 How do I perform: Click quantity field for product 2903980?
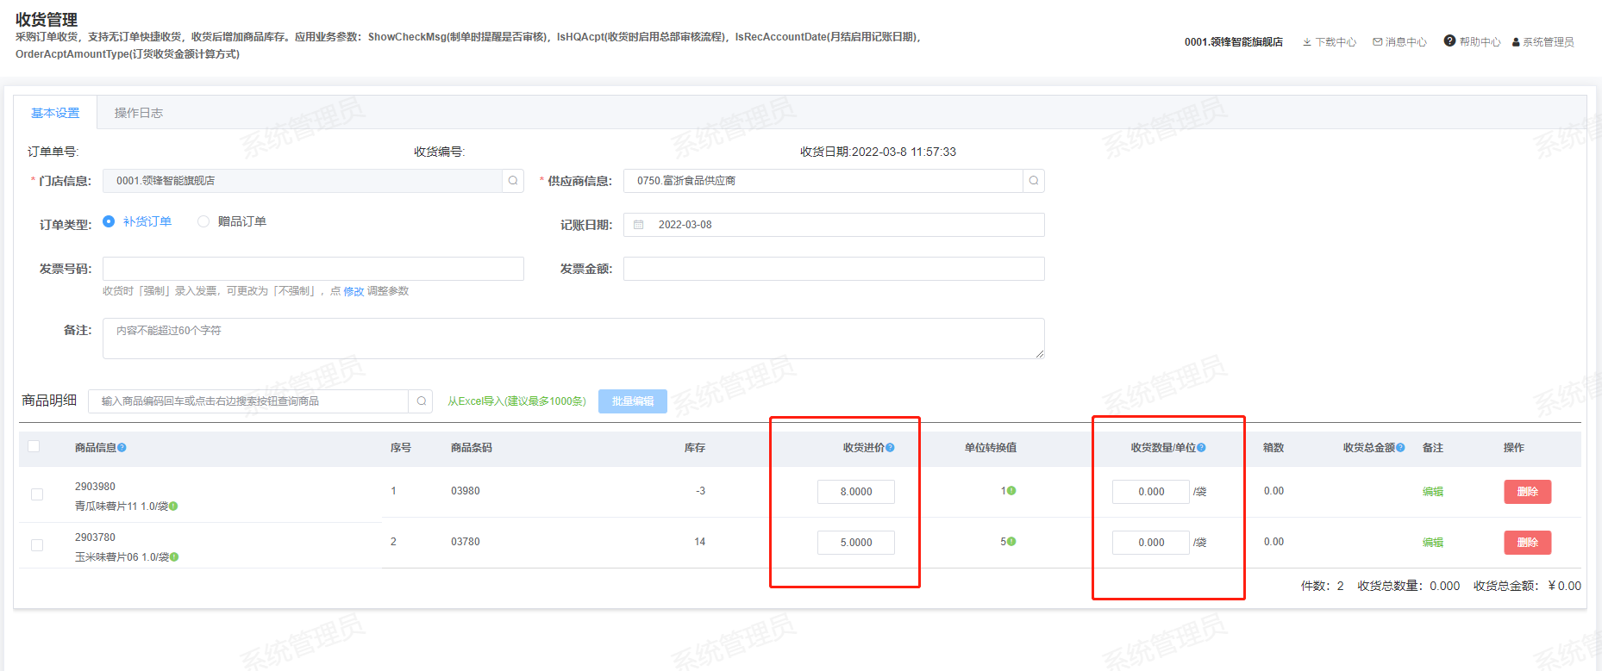tap(1151, 492)
